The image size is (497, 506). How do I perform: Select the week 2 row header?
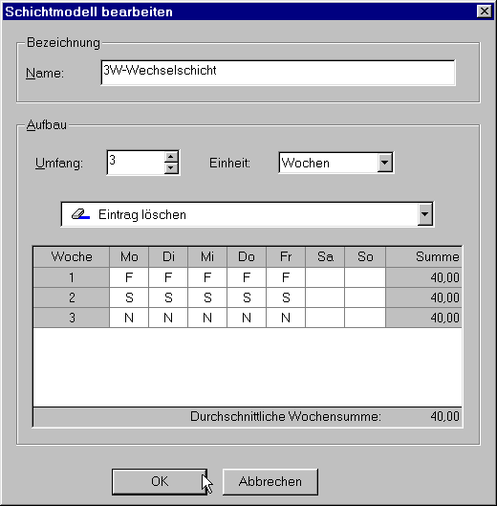coord(72,297)
